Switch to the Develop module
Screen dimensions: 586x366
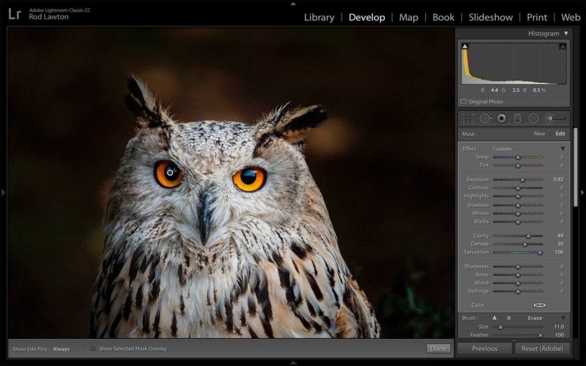(x=367, y=18)
